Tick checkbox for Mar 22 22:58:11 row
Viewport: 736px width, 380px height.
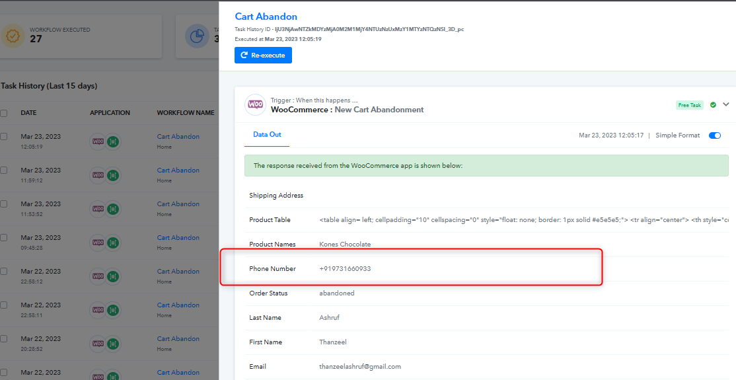pos(4,305)
